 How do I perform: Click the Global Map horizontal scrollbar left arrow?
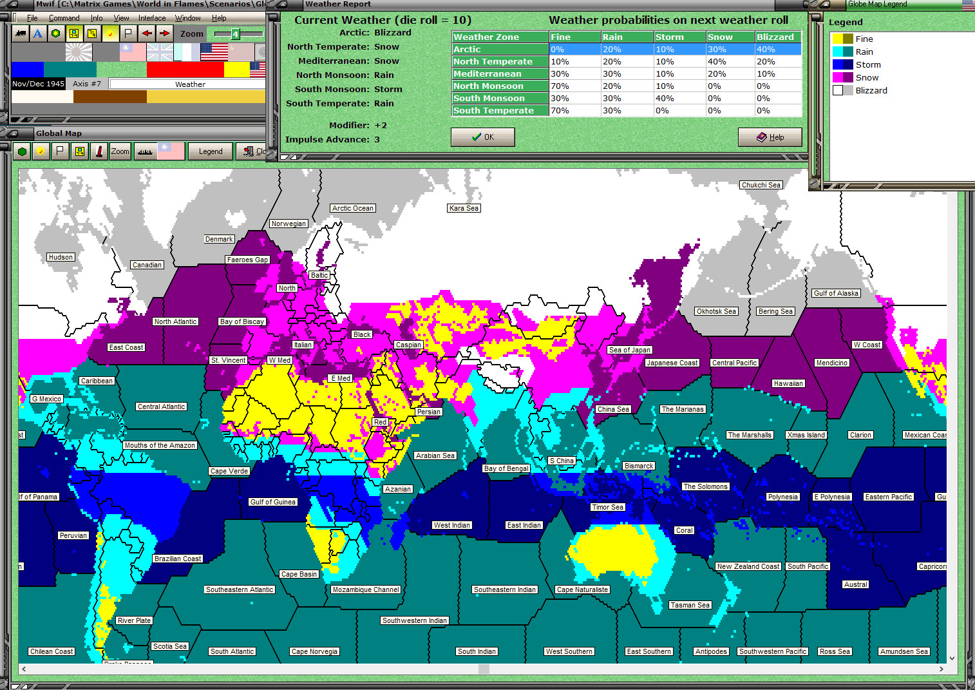24,669
